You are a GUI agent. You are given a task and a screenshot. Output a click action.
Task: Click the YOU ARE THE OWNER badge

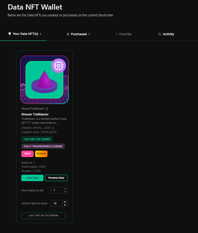[x=37, y=139]
